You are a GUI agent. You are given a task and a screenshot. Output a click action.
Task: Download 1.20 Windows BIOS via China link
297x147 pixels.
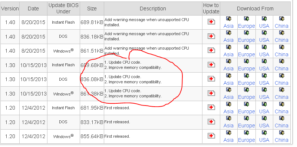pos(281,140)
